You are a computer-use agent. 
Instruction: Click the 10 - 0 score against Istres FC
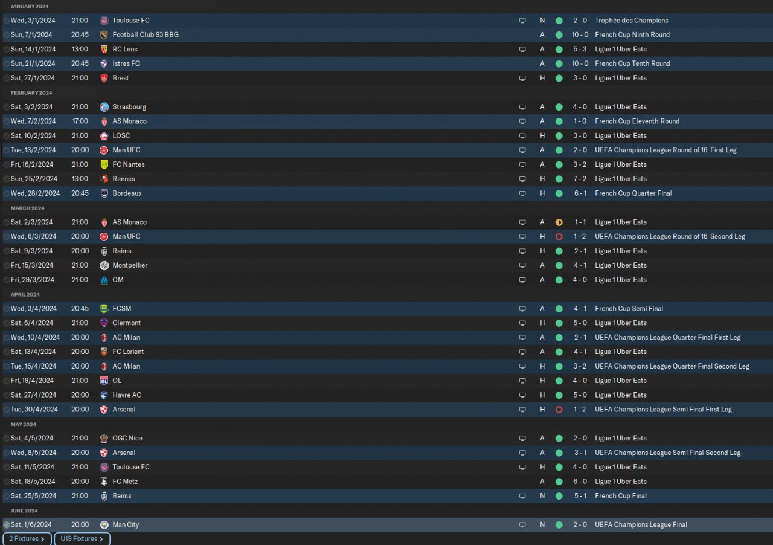point(580,63)
